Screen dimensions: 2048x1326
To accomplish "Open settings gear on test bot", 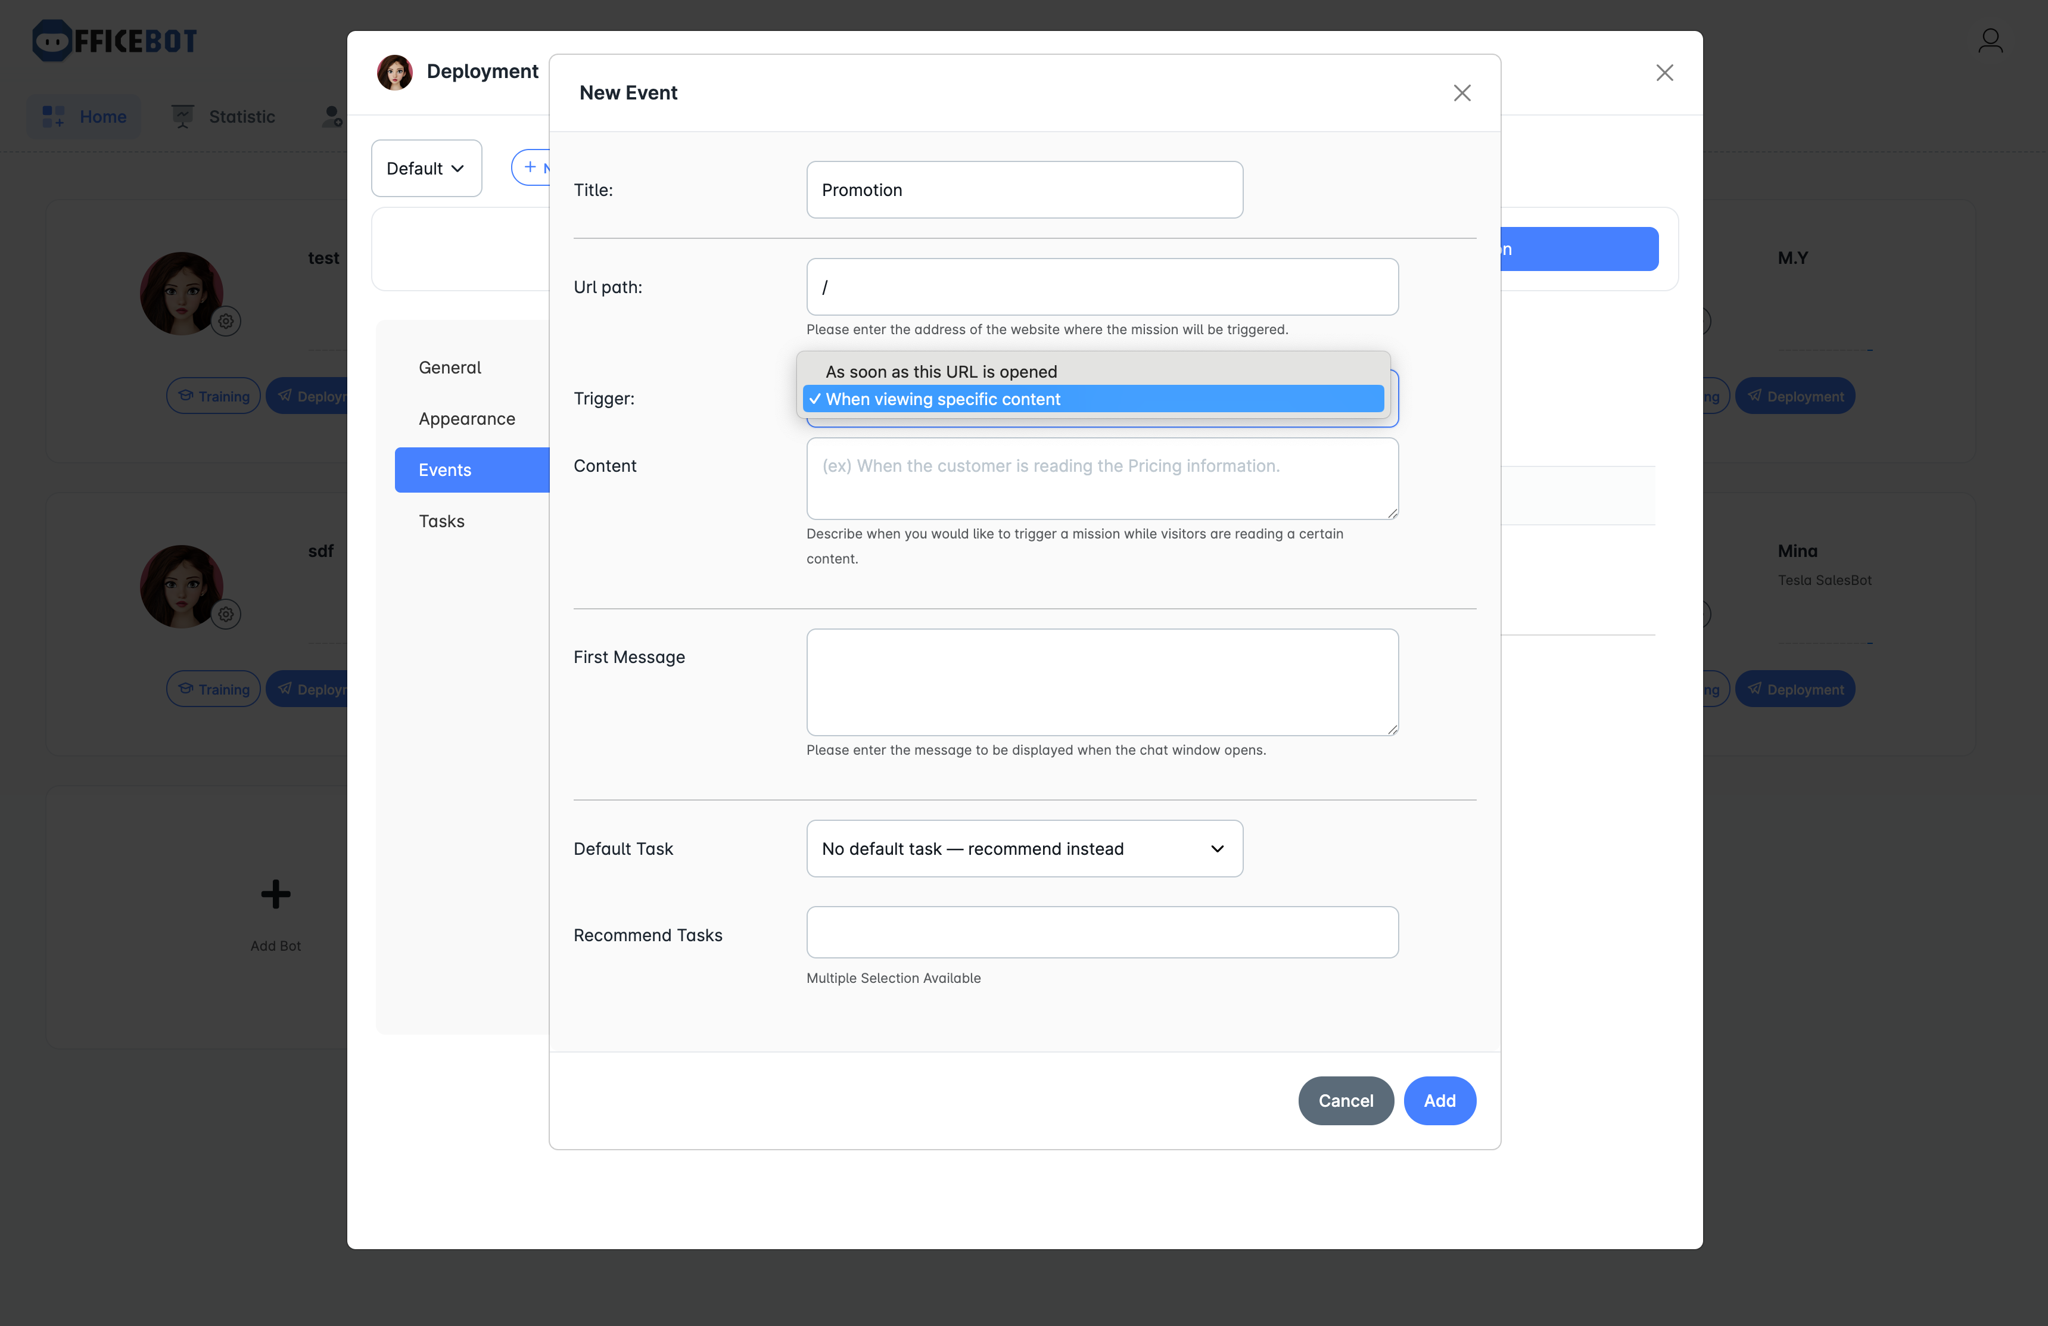I will (226, 321).
